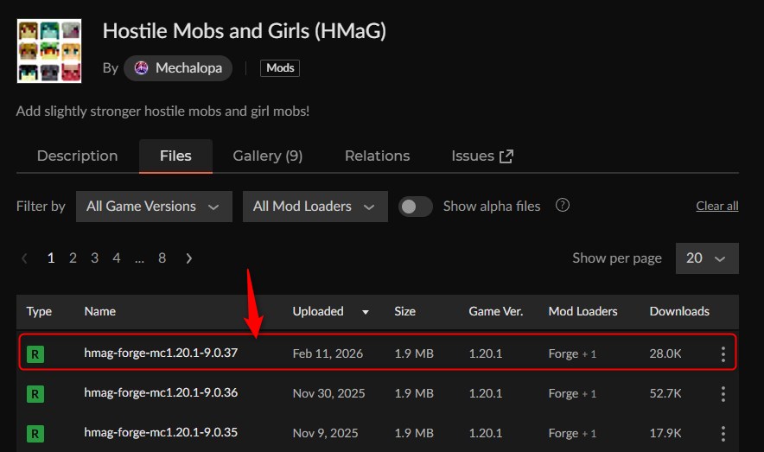This screenshot has height=452, width=764.
Task: Open the Gallery (9) tab
Action: 268,156
